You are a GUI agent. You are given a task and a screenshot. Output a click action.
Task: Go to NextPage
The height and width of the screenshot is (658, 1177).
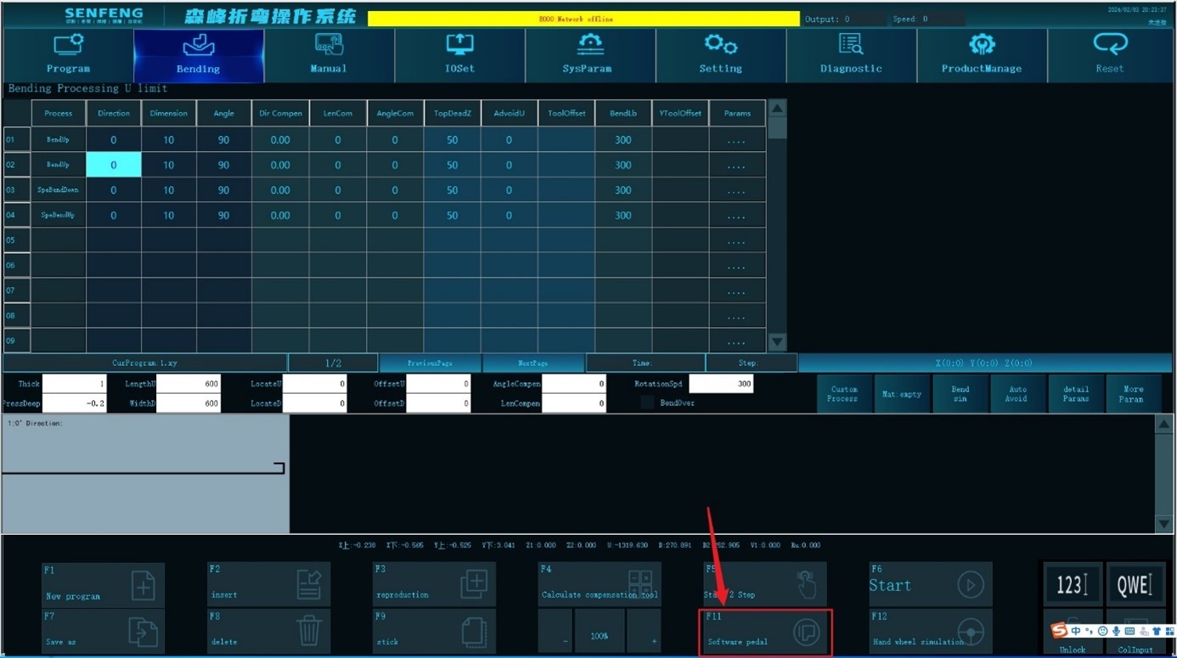tap(533, 363)
